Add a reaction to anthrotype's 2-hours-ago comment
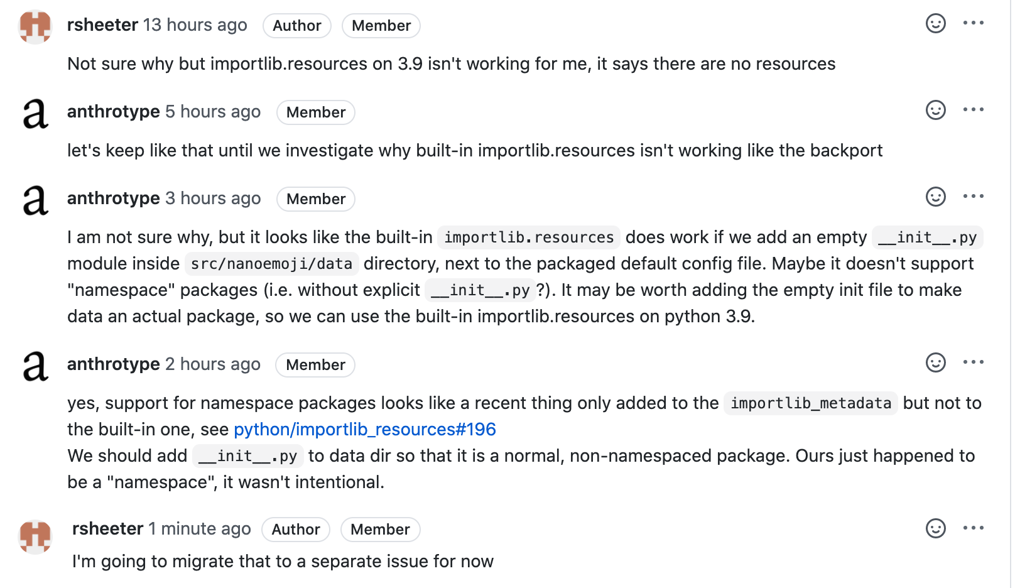The width and height of the screenshot is (1015, 588). pyautogui.click(x=935, y=362)
